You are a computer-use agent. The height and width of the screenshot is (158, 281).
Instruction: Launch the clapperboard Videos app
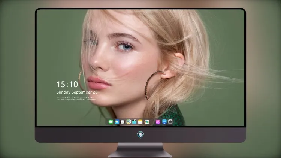click(134, 122)
